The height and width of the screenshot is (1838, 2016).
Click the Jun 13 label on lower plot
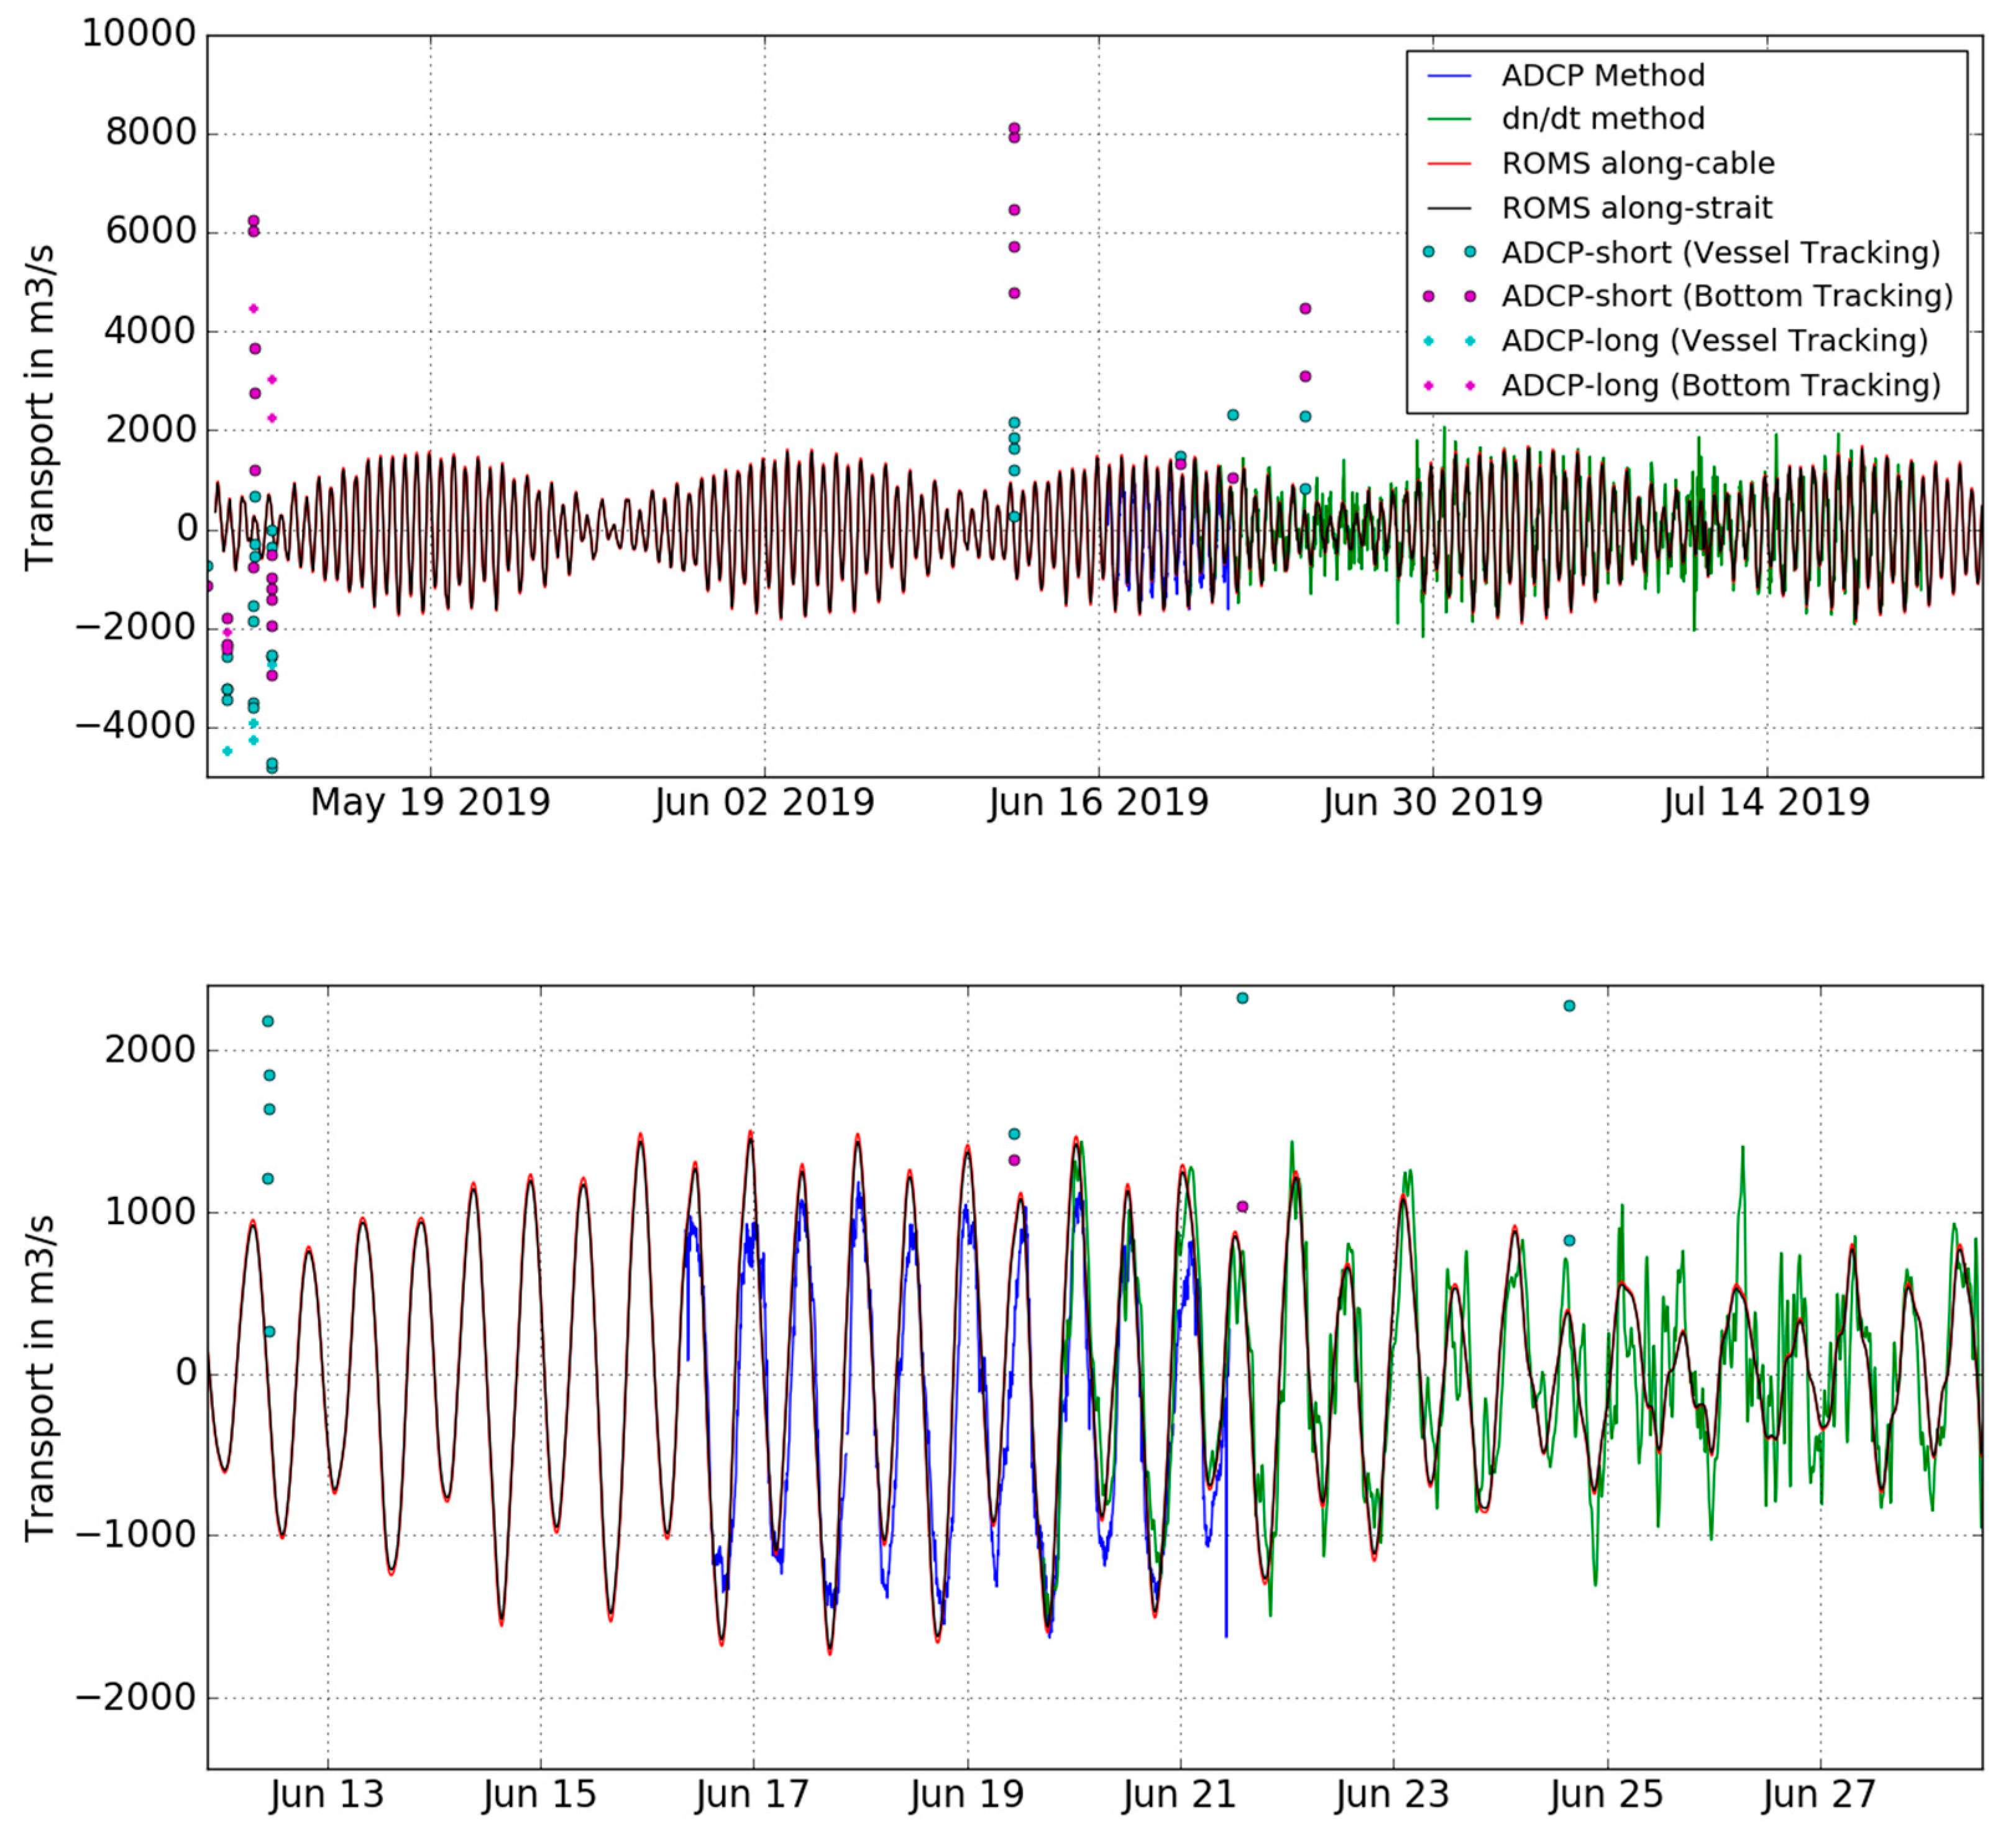click(327, 1794)
